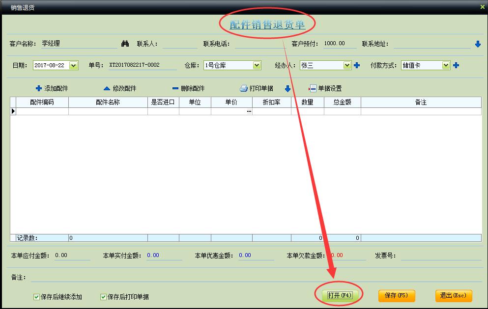Click the 联系电话 input field
This screenshot has height=309, width=488.
(260, 44)
